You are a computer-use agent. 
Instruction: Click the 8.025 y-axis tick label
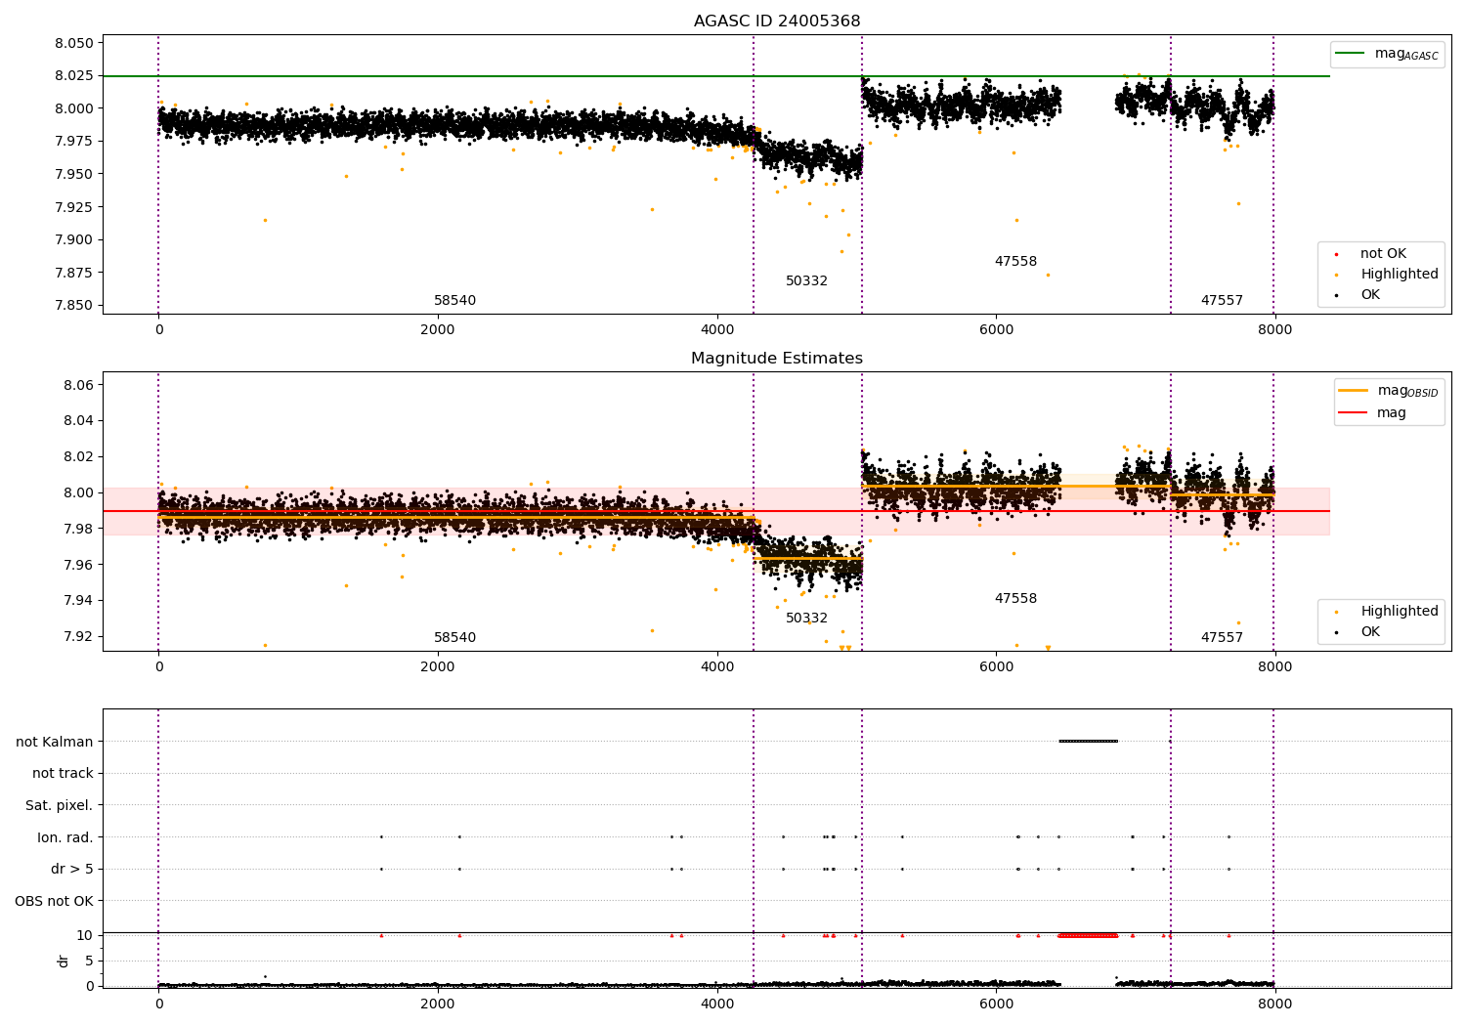coord(74,76)
